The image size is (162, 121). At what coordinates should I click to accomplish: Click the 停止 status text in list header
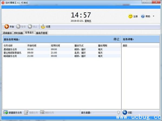click(x=117, y=39)
